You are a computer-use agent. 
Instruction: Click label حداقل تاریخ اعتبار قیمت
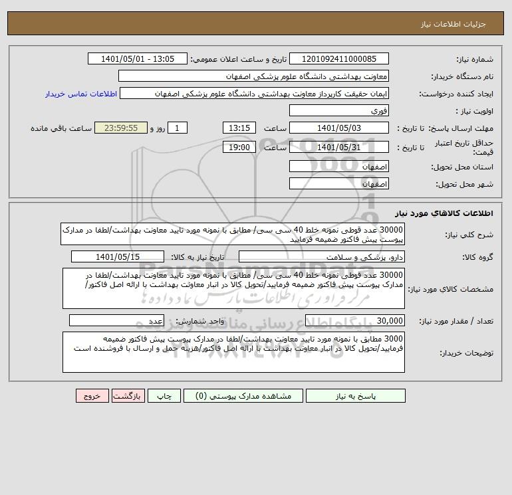click(464, 148)
